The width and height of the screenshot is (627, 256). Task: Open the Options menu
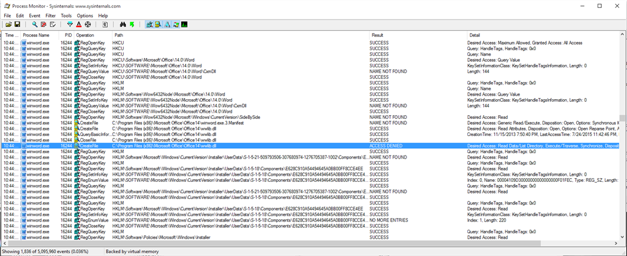click(x=84, y=15)
